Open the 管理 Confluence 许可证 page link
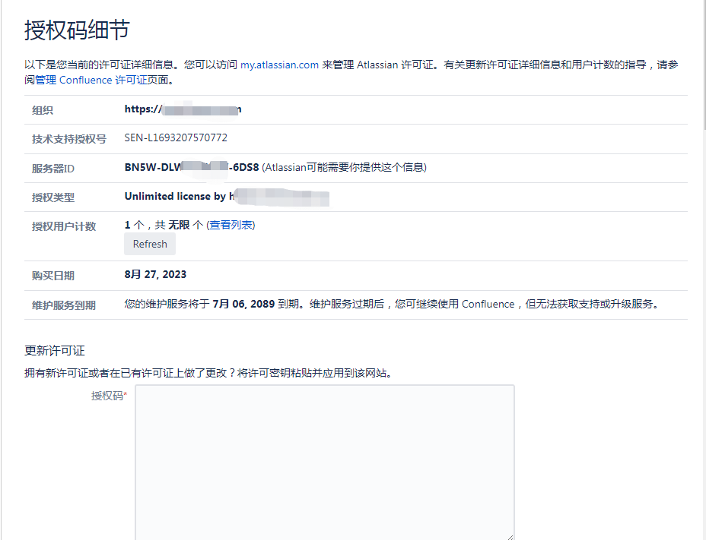The image size is (706, 540). click(x=91, y=80)
